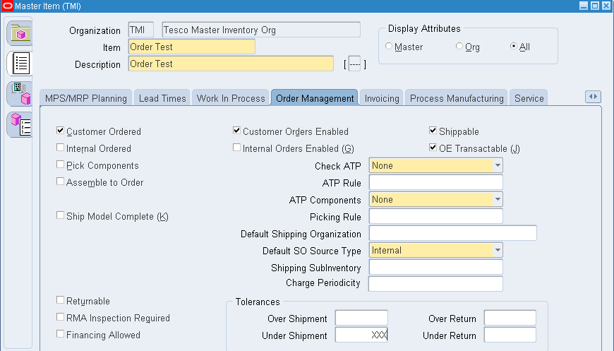Check RMA Inspection Required
The height and width of the screenshot is (351, 614).
coord(60,317)
